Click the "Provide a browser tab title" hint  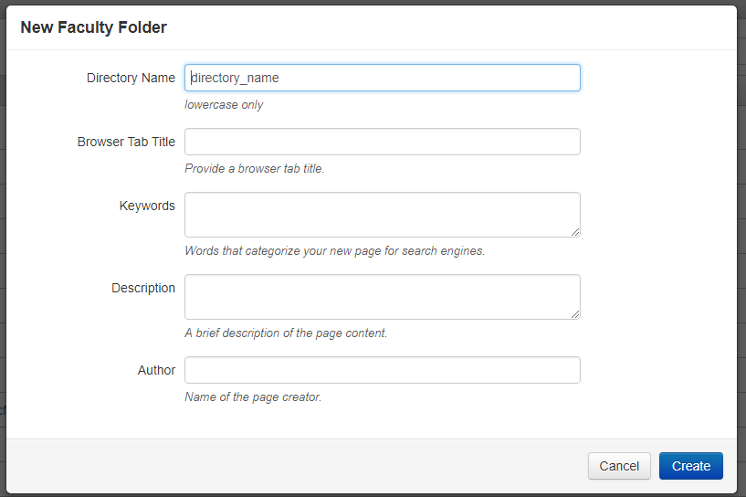(x=254, y=168)
